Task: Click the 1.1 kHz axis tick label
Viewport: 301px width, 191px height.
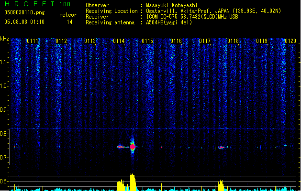Action: tap(4, 62)
